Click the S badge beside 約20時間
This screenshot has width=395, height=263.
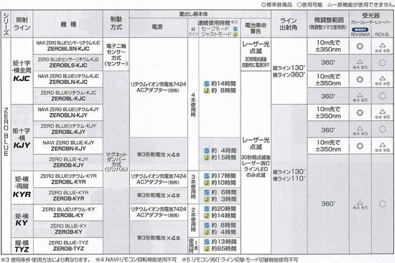(207, 209)
